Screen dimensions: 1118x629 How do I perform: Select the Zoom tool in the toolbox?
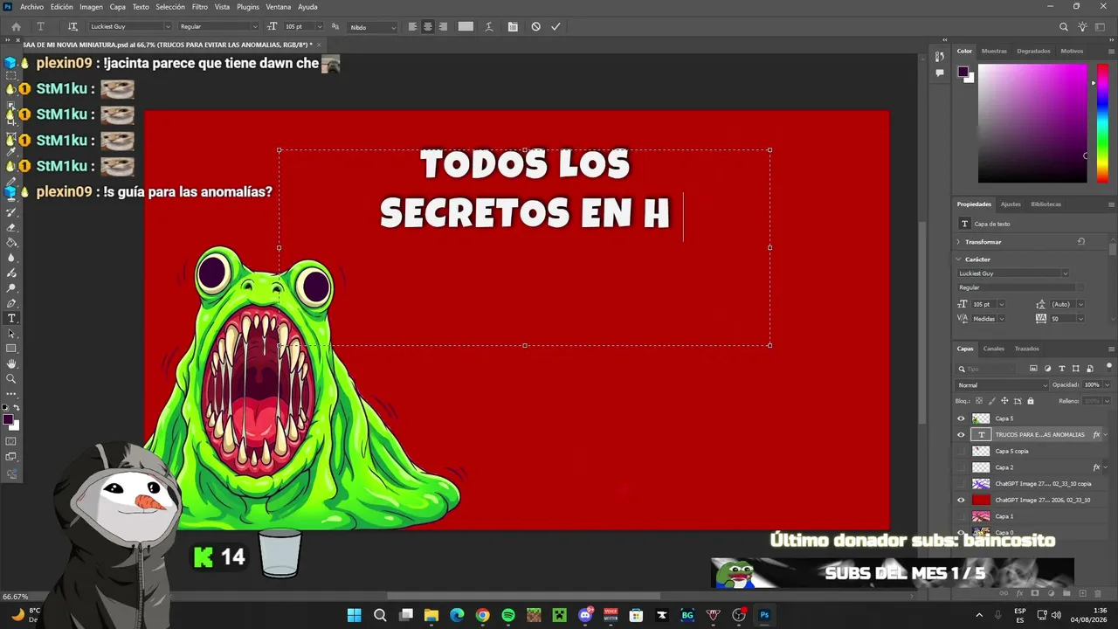click(11, 379)
